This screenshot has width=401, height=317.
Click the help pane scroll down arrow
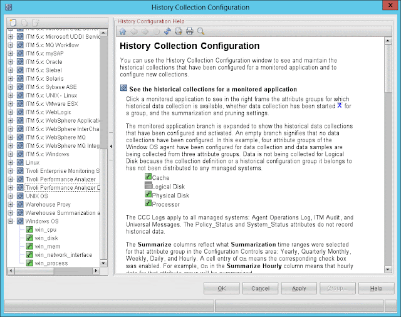pyautogui.click(x=388, y=269)
